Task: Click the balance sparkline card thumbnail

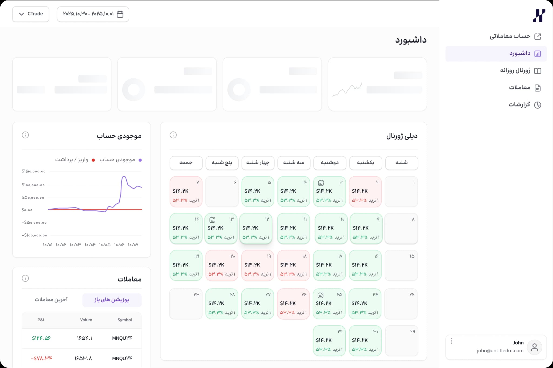Action: tap(347, 90)
